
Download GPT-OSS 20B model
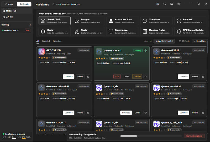[69, 77]
